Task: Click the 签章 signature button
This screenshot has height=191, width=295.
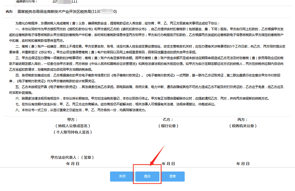Action: pyautogui.click(x=173, y=176)
